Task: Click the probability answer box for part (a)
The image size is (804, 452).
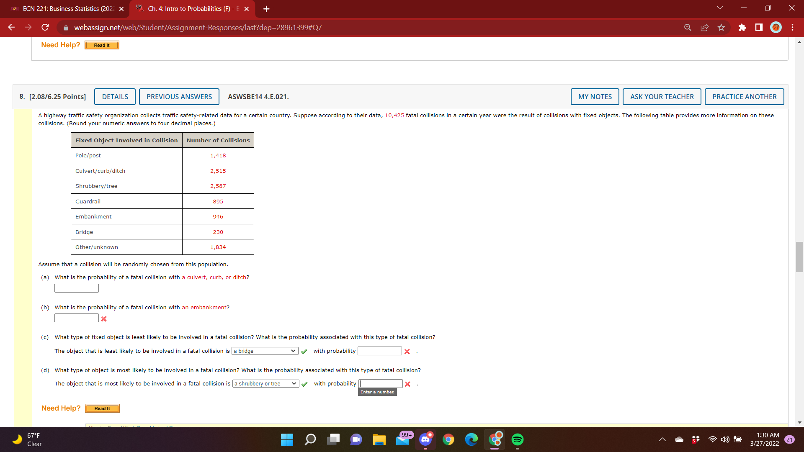Action: [x=76, y=288]
